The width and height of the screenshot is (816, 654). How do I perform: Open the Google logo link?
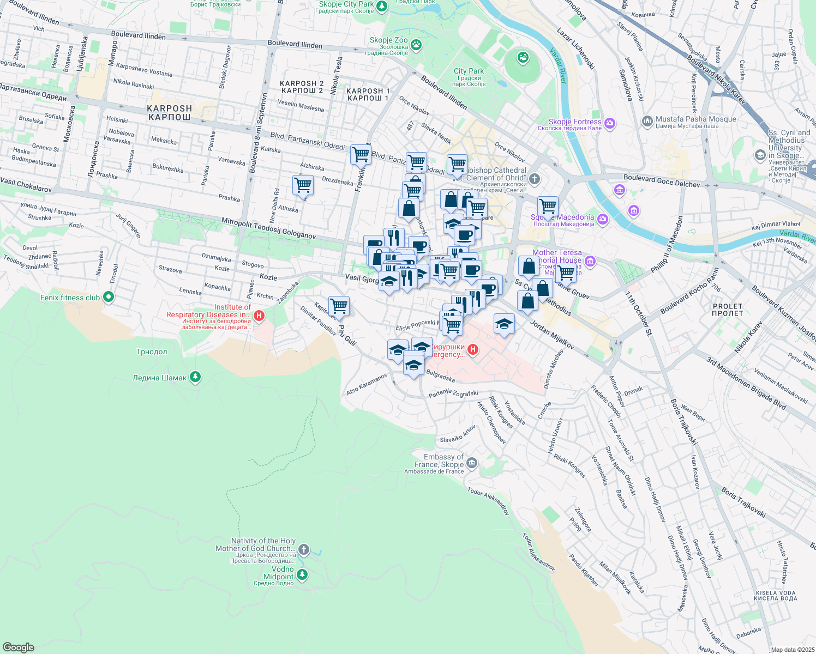pos(19,647)
